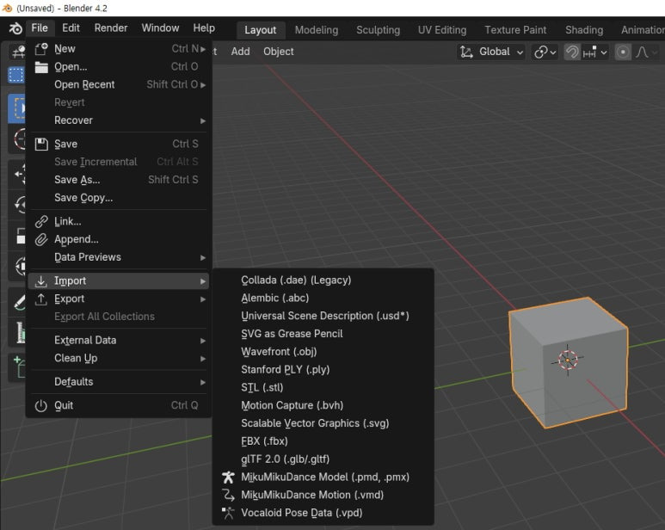Open the viewport Add menu
Image resolution: width=665 pixels, height=530 pixels.
(x=241, y=52)
